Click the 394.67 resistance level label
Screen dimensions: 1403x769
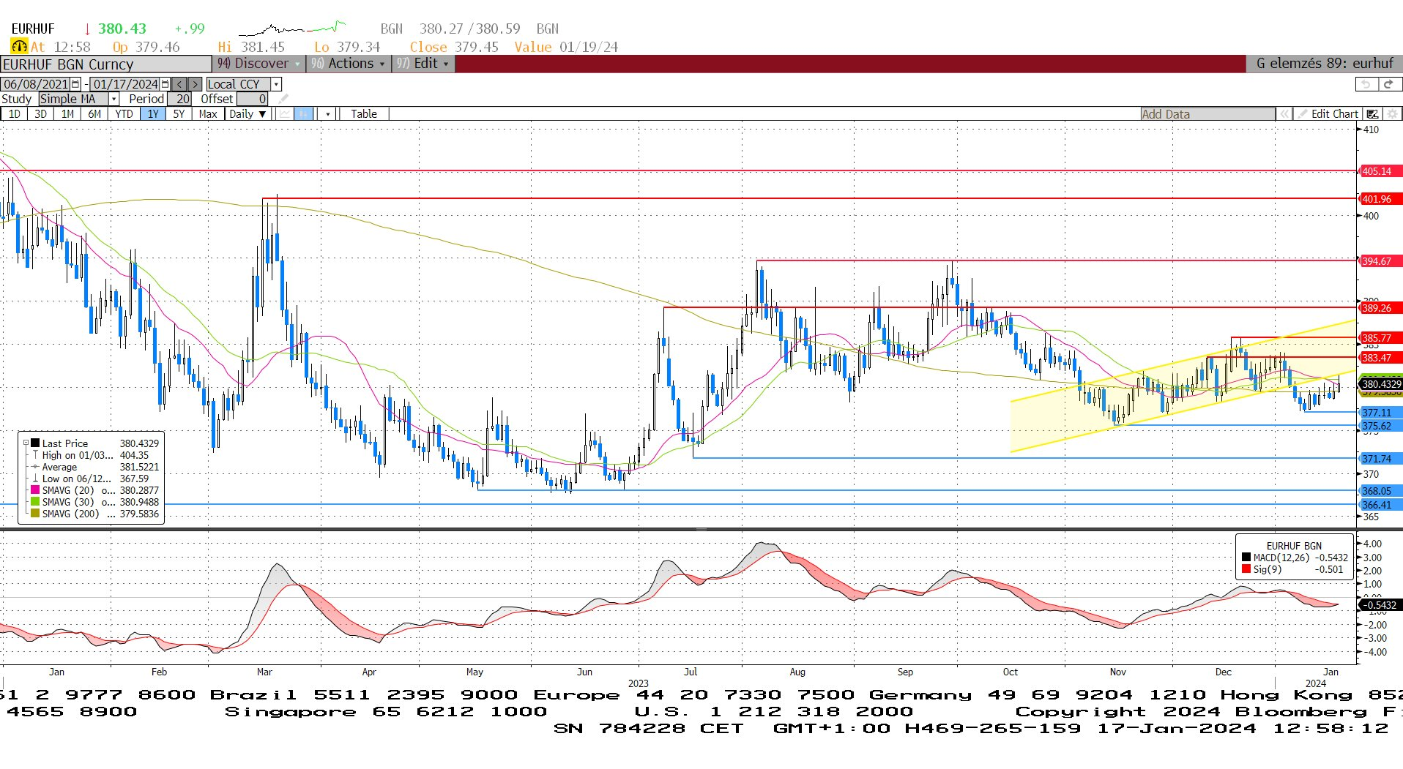[1380, 261]
